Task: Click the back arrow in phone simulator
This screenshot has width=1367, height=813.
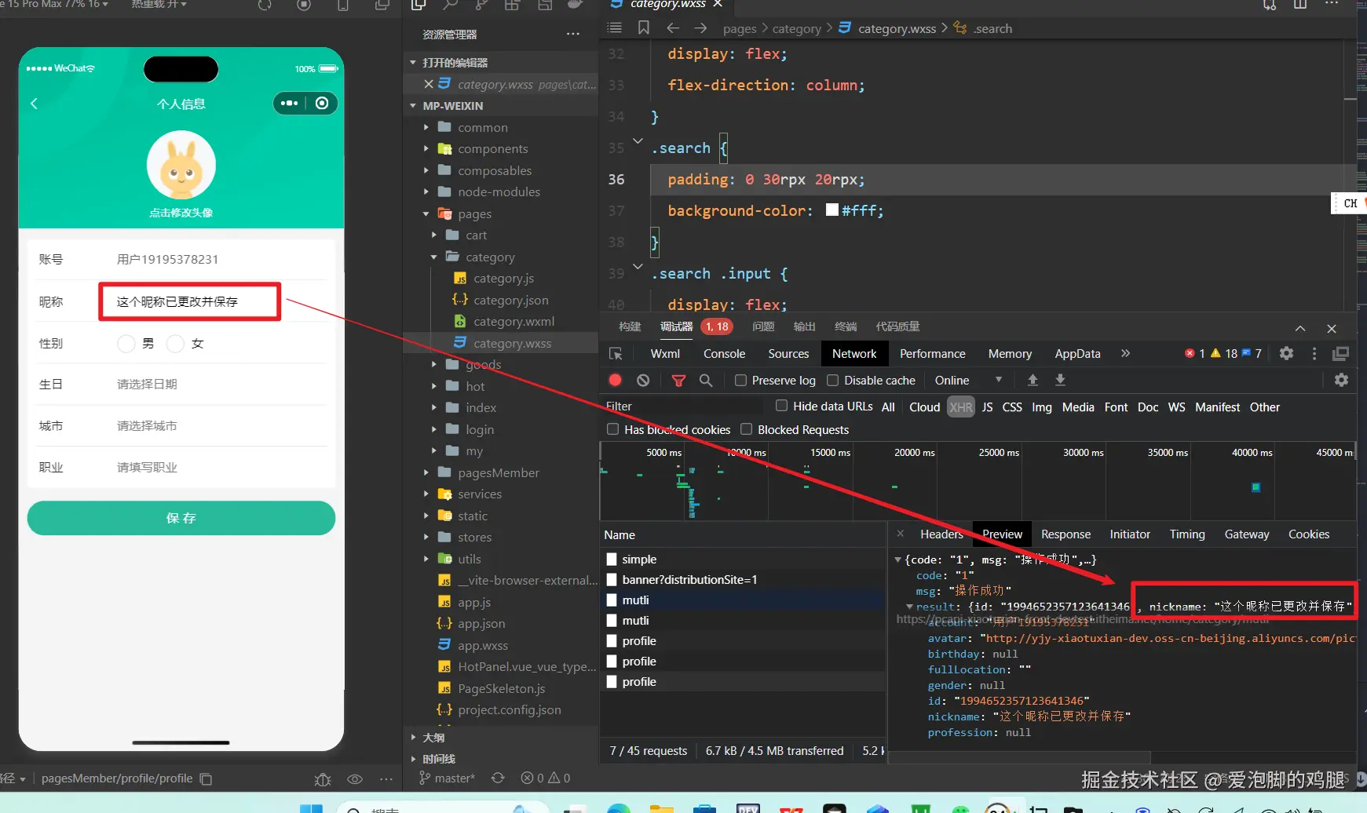Action: point(35,104)
